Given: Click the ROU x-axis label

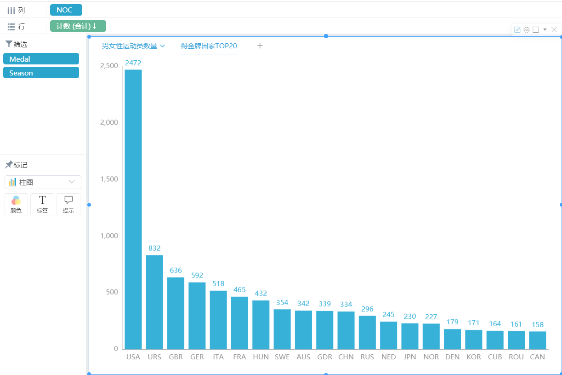Looking at the screenshot, I should pyautogui.click(x=516, y=357).
